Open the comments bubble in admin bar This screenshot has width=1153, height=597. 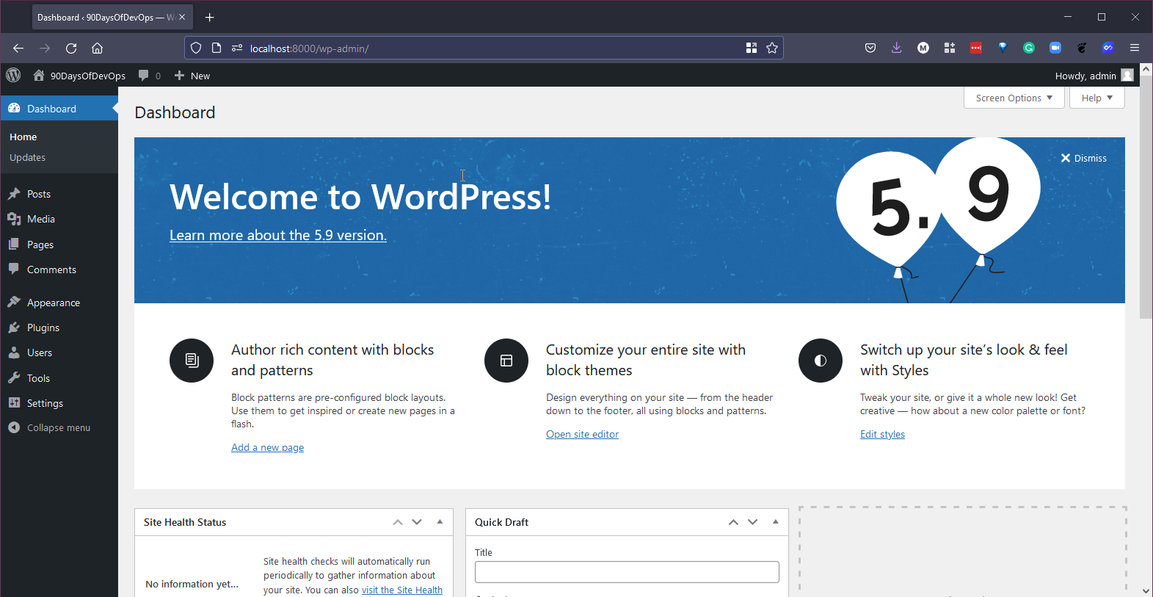pos(149,76)
